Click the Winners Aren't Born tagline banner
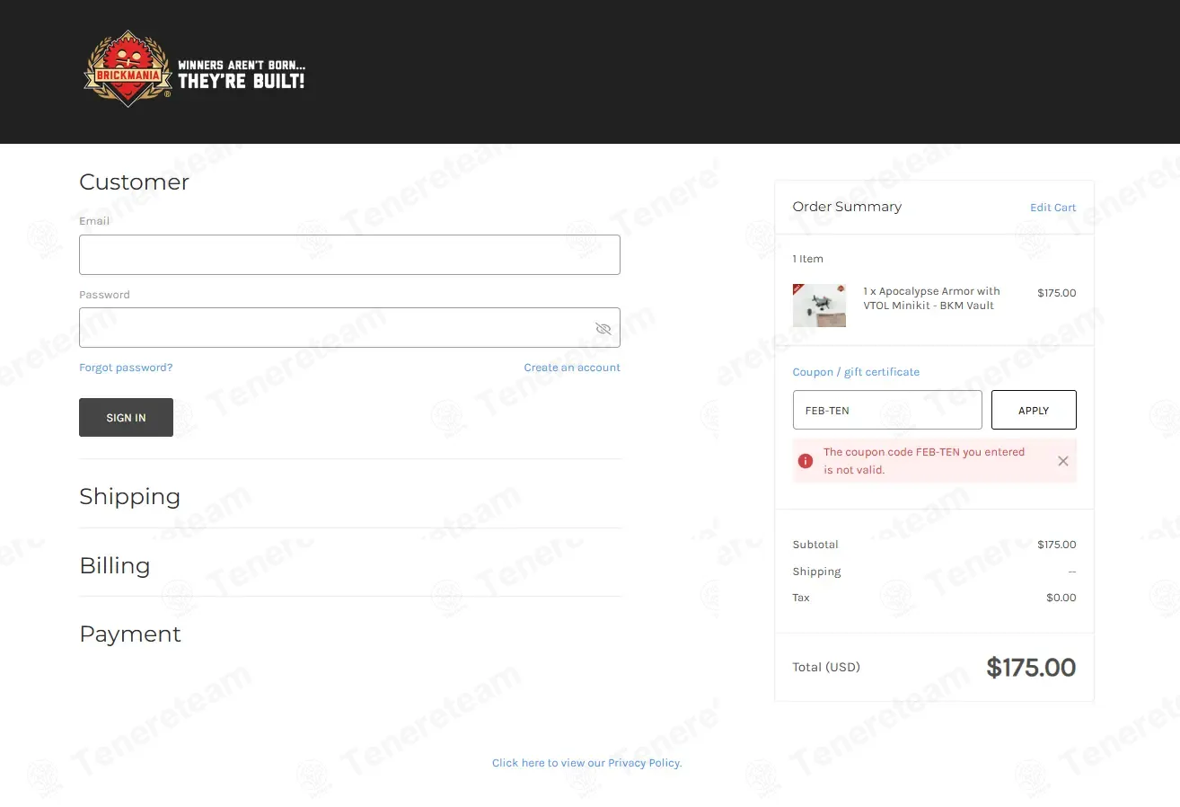 pyautogui.click(x=242, y=75)
